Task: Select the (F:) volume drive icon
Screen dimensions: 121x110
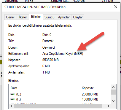Action: coord(12,99)
